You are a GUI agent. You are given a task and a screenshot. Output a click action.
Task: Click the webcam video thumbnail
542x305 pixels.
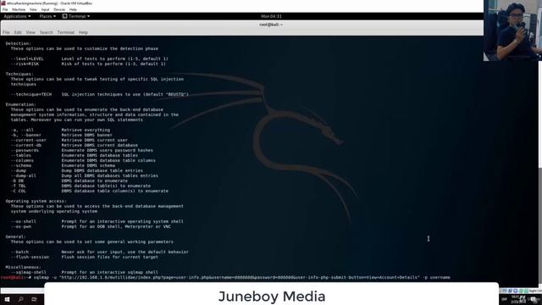512,30
